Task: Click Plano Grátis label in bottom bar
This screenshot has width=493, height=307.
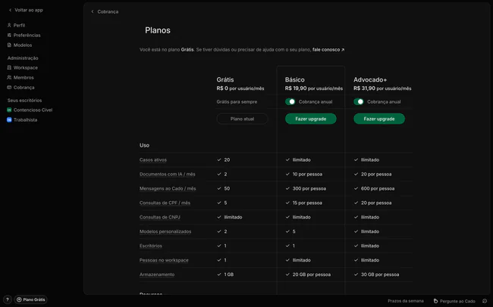Action: 34,299
